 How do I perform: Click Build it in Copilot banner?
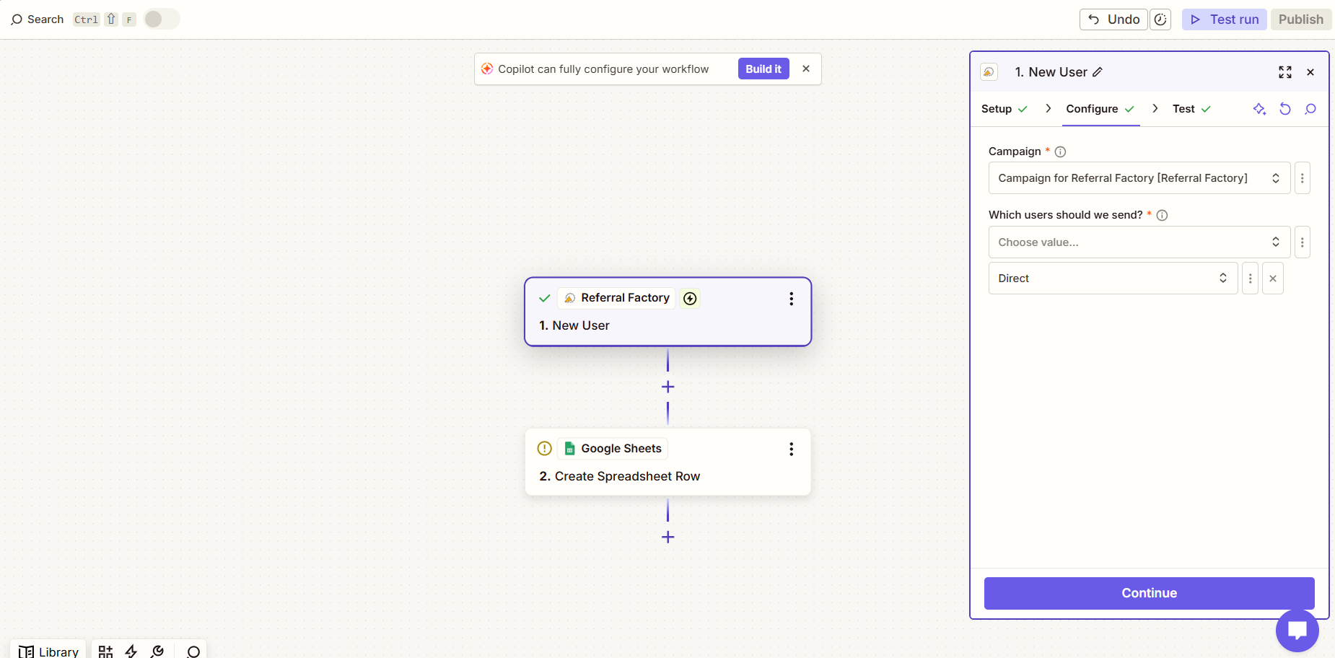(x=763, y=69)
